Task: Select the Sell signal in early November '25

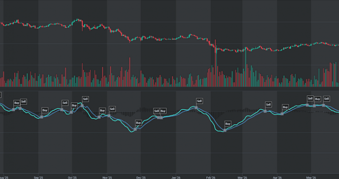Action: click(x=112, y=109)
